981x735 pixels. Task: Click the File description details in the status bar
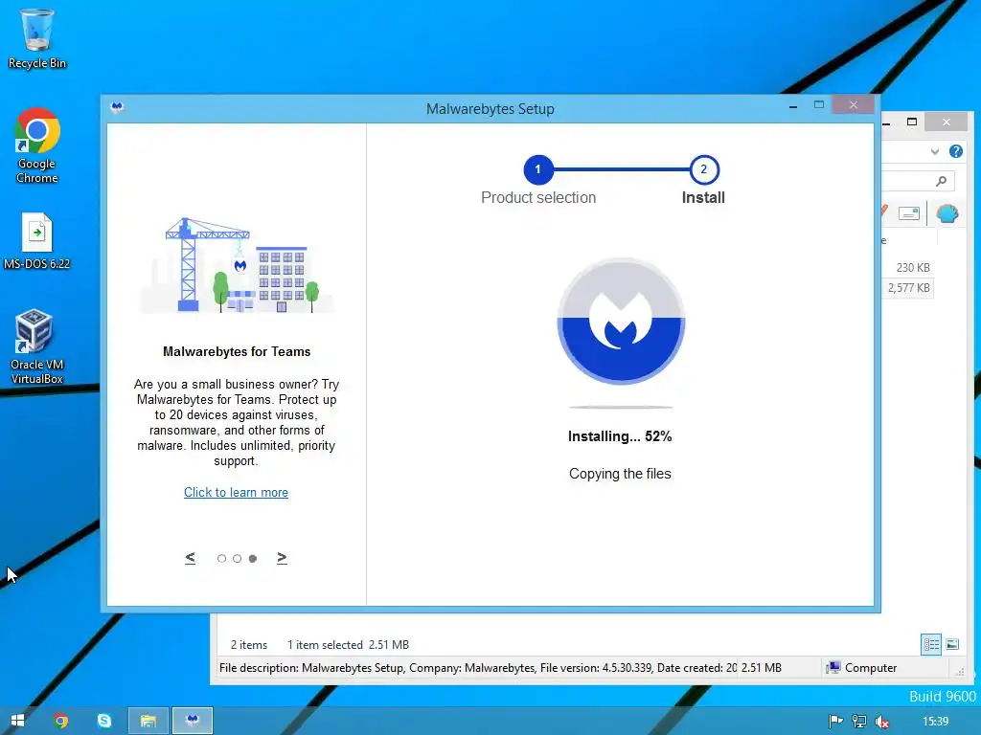click(x=478, y=668)
